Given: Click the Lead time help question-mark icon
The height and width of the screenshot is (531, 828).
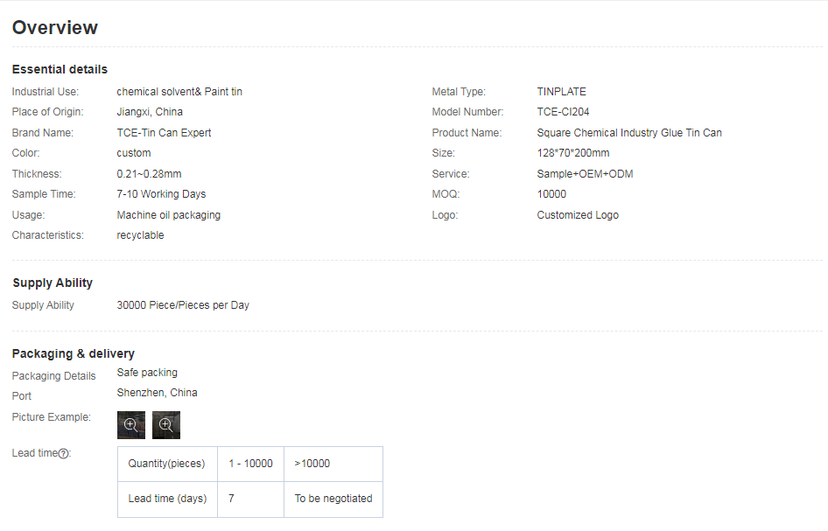Looking at the screenshot, I should pyautogui.click(x=64, y=453).
